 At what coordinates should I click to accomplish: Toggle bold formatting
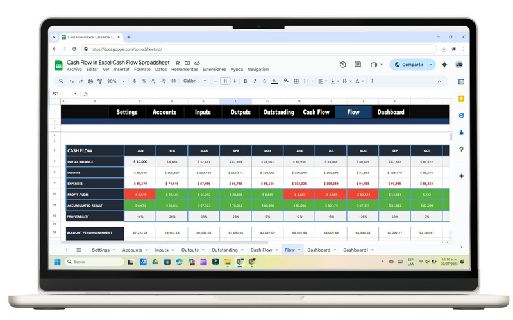click(x=245, y=81)
